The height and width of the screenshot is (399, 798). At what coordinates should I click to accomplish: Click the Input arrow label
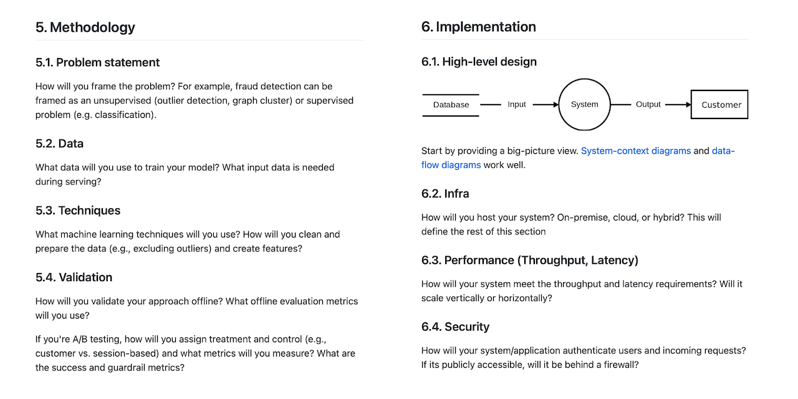(516, 105)
